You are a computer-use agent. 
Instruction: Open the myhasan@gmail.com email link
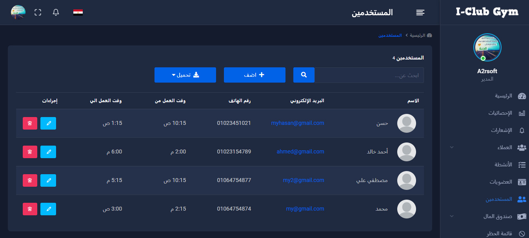(298, 123)
